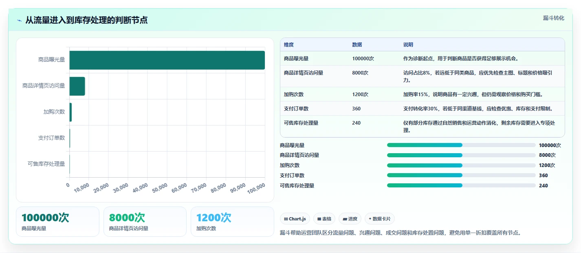Select the 进度 chip

point(350,219)
